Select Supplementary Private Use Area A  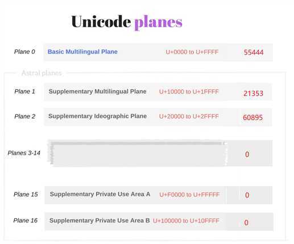100,194
